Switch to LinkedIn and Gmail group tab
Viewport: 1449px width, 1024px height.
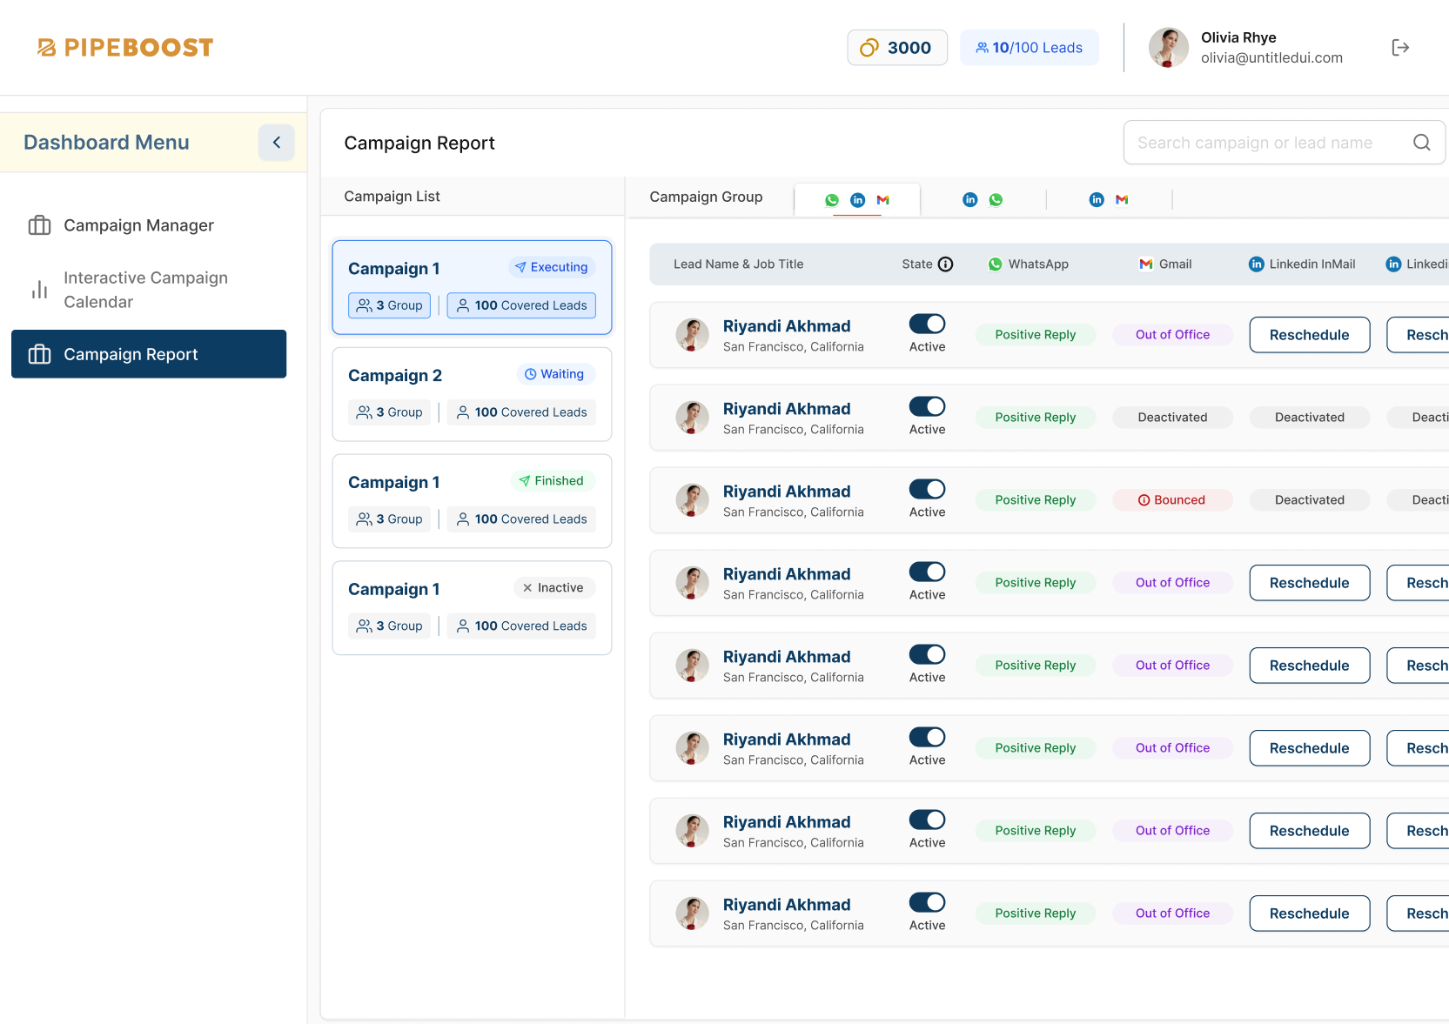point(1109,200)
